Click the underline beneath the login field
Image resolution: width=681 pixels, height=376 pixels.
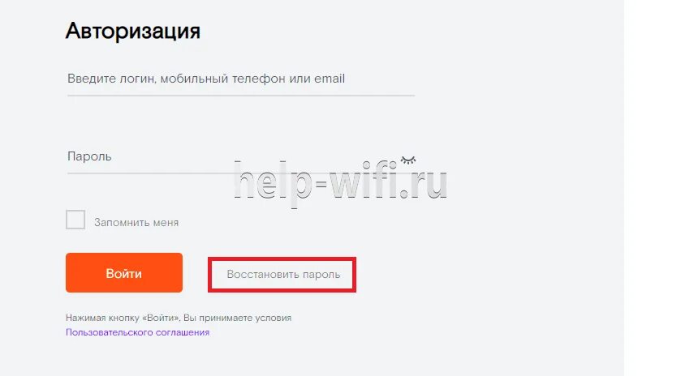pyautogui.click(x=241, y=96)
